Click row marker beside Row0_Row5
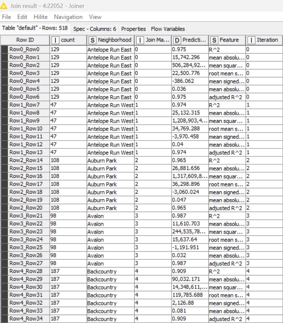This screenshot has height=323, width=283. point(4,89)
